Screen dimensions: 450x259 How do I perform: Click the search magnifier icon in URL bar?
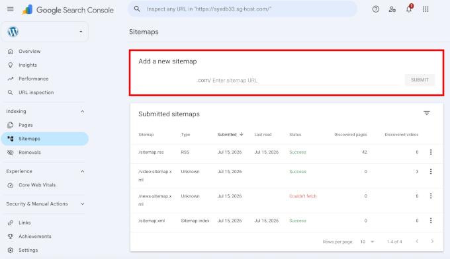137,9
